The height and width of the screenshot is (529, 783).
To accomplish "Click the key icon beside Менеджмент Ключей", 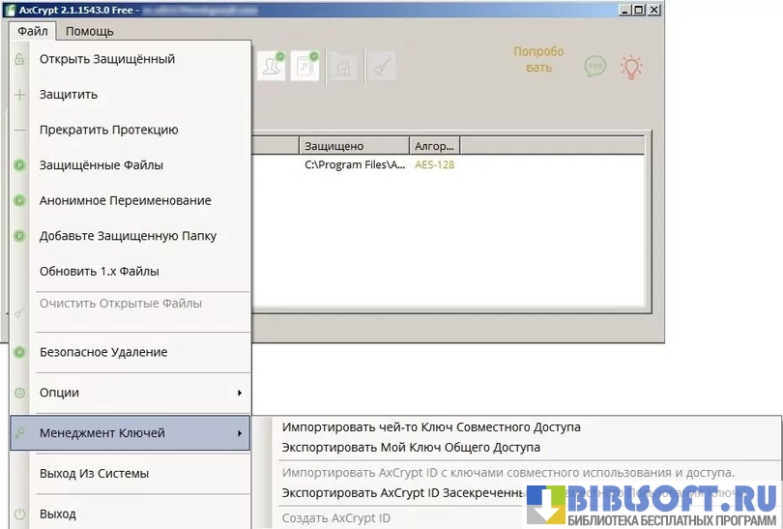I will (19, 433).
